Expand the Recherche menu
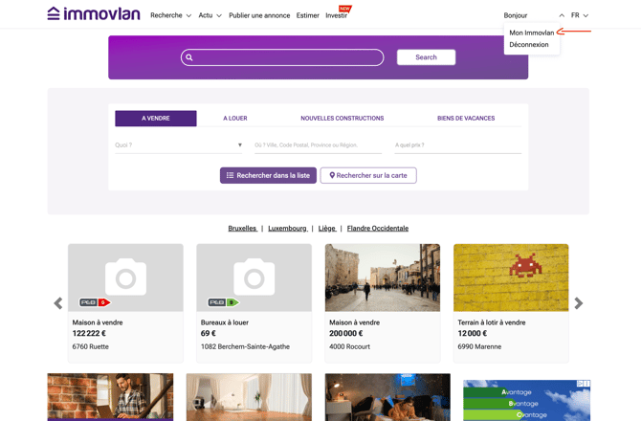The height and width of the screenshot is (421, 641). coord(170,15)
